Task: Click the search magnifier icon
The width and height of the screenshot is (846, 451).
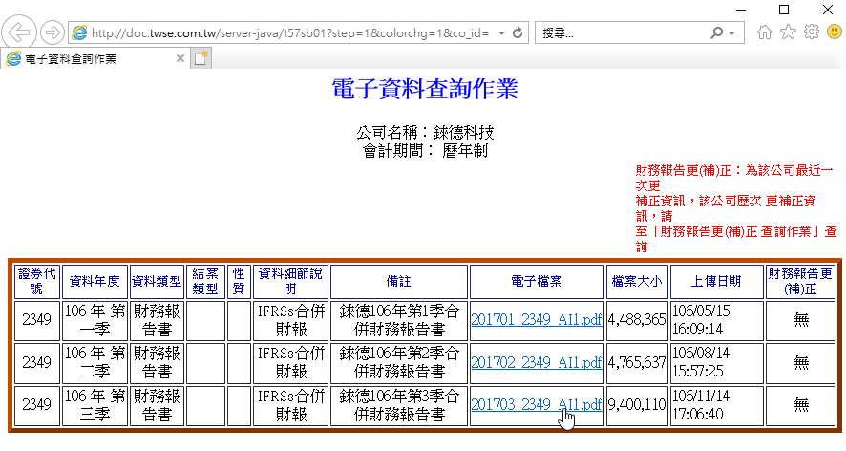Action: 716,32
